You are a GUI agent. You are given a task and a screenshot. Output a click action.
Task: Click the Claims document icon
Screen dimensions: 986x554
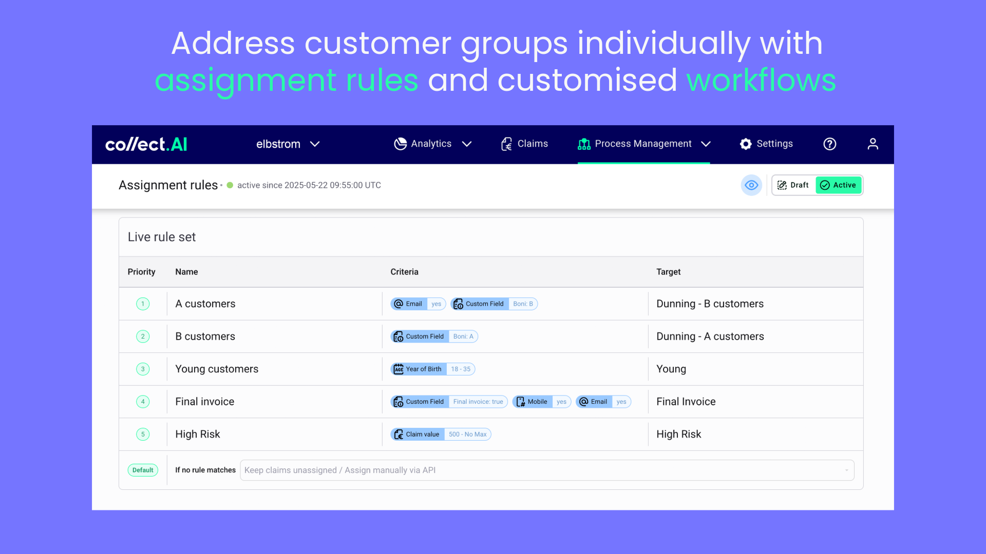(507, 144)
